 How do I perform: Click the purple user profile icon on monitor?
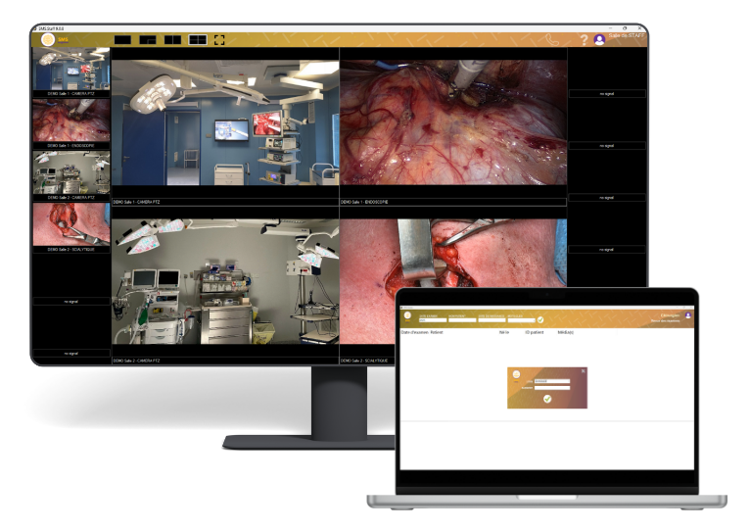(599, 40)
